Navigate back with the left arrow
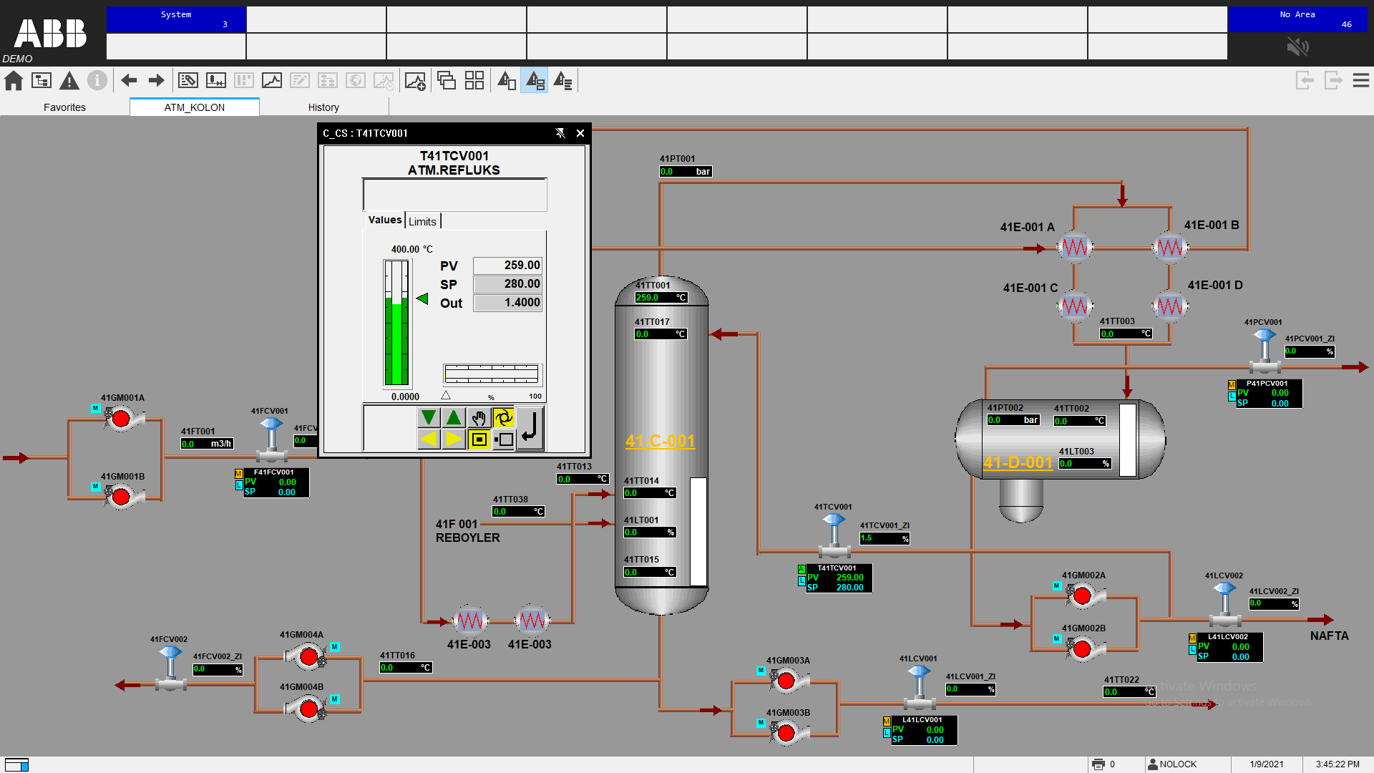Screen dimensions: 1374x773 point(129,81)
